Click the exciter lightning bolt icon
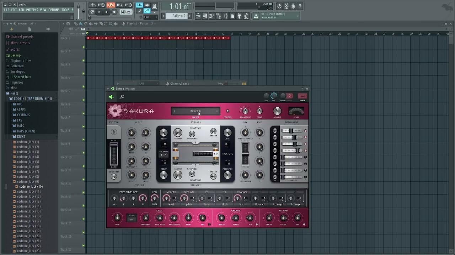Image resolution: width=455 pixels, height=255 pixels. coord(114,132)
